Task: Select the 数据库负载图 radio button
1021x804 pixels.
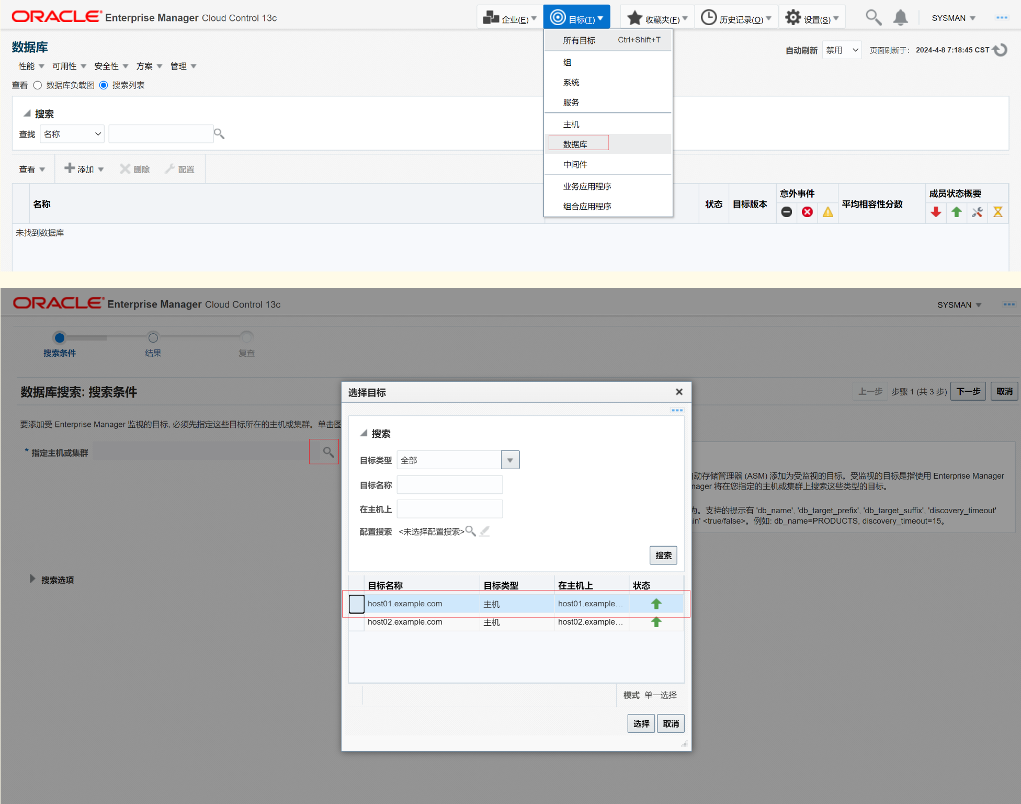Action: tap(38, 85)
